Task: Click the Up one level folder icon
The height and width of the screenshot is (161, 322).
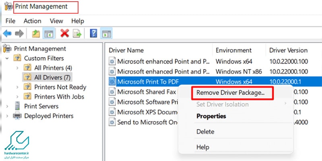Action: click(x=36, y=33)
